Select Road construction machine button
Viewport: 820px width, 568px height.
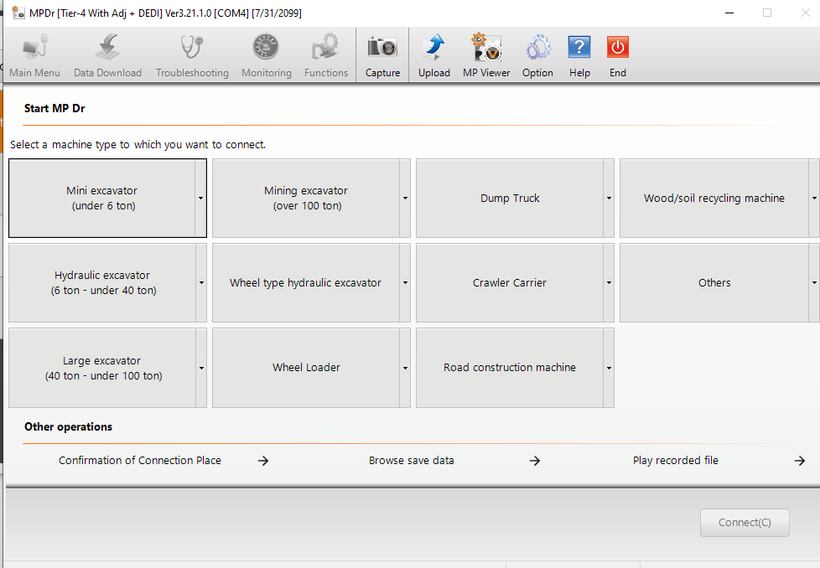pos(509,368)
